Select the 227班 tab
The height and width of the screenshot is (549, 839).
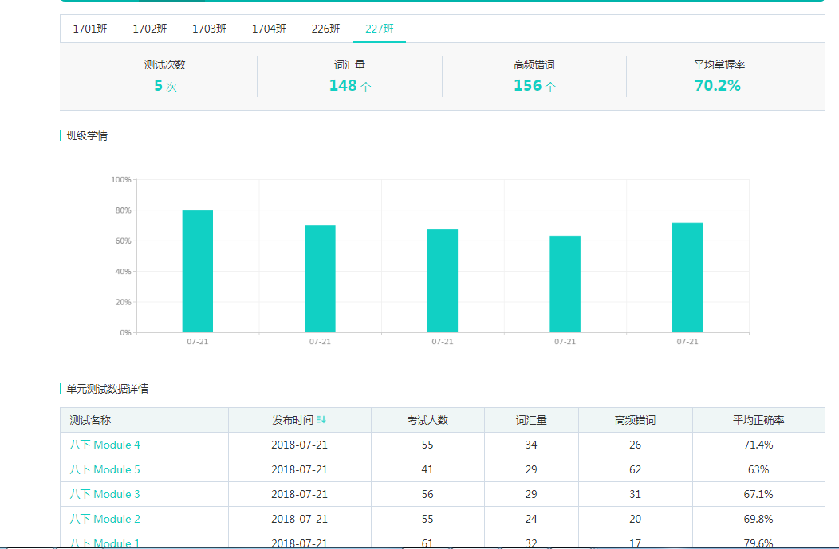point(380,29)
